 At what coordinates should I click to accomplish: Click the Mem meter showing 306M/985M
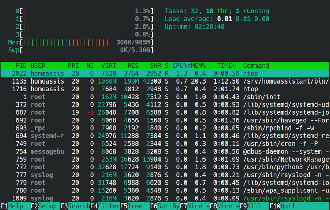81,42
